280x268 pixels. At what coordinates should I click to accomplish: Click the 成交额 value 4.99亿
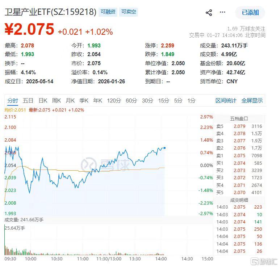[229, 54]
